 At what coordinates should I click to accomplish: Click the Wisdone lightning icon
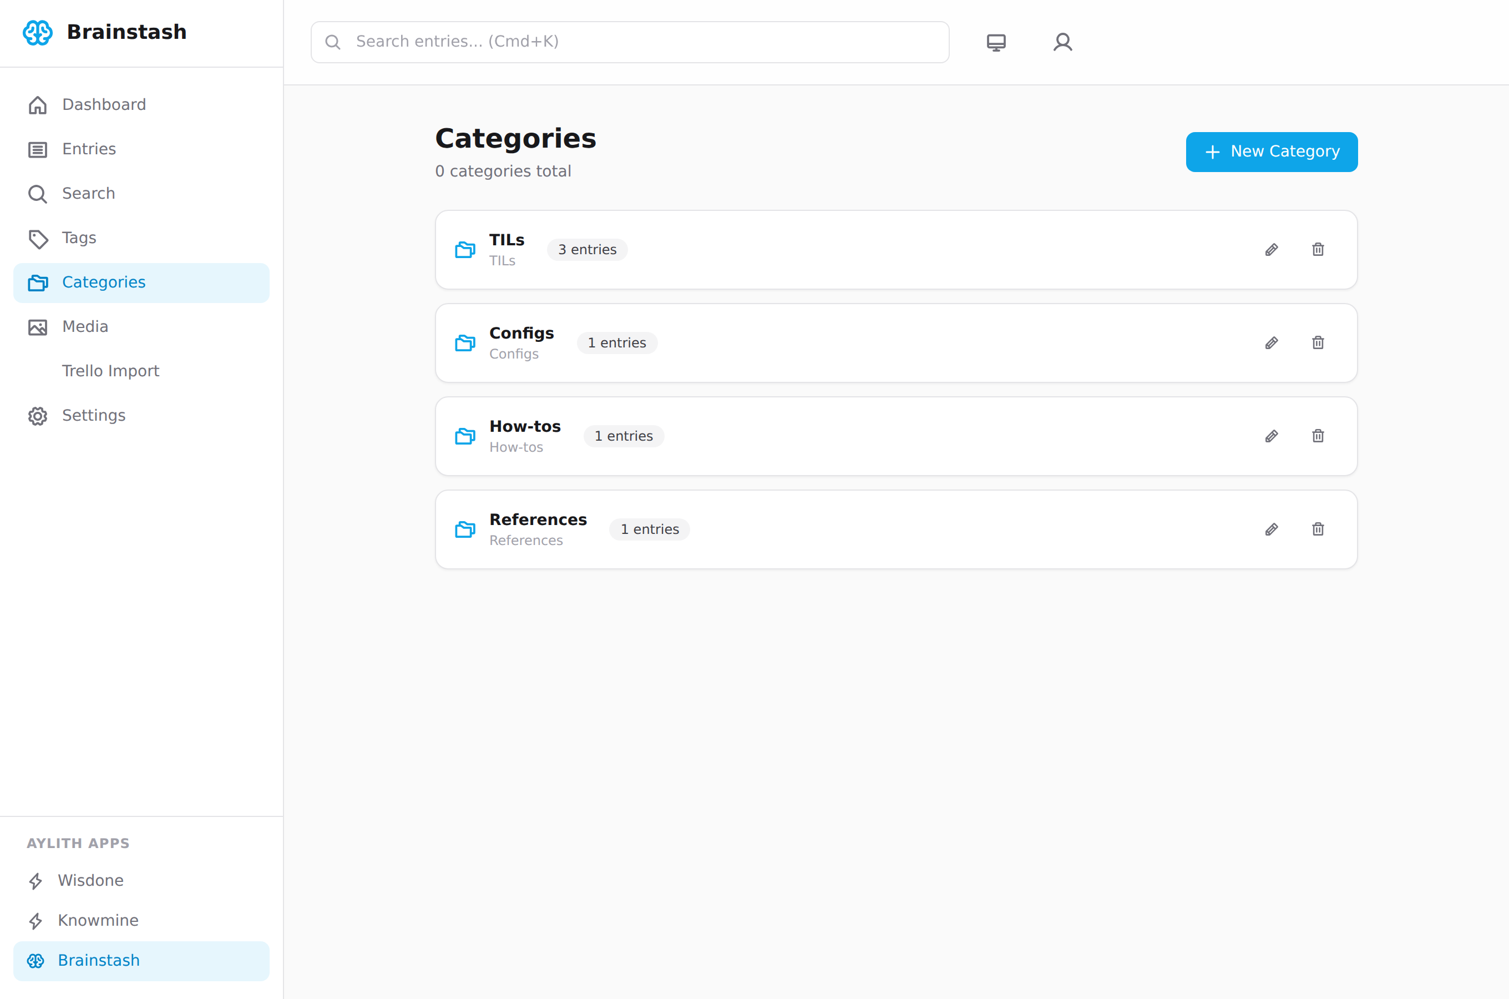pyautogui.click(x=36, y=882)
